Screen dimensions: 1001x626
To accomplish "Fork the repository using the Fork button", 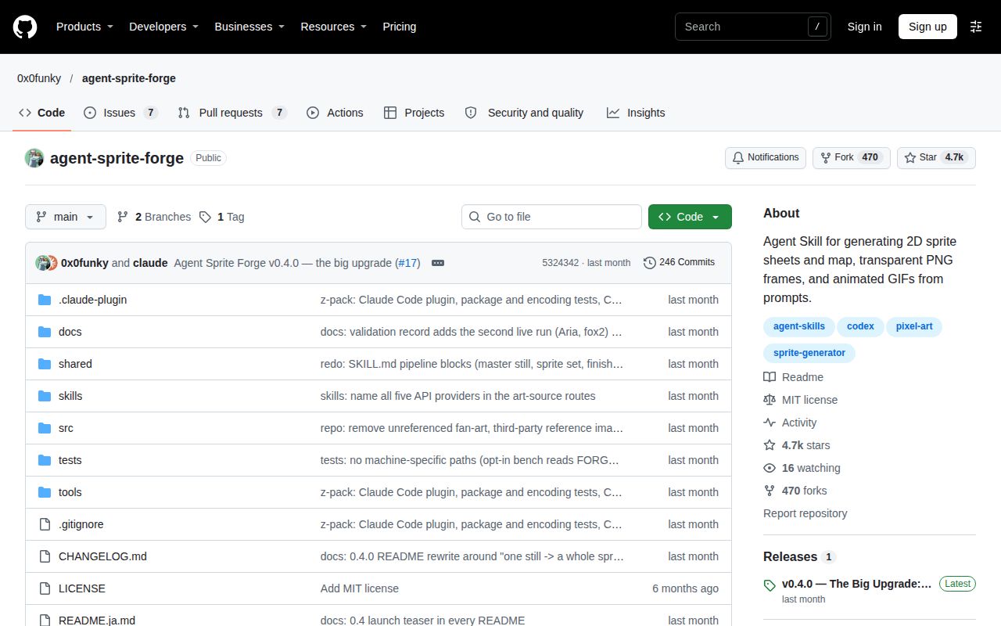I will coord(852,157).
